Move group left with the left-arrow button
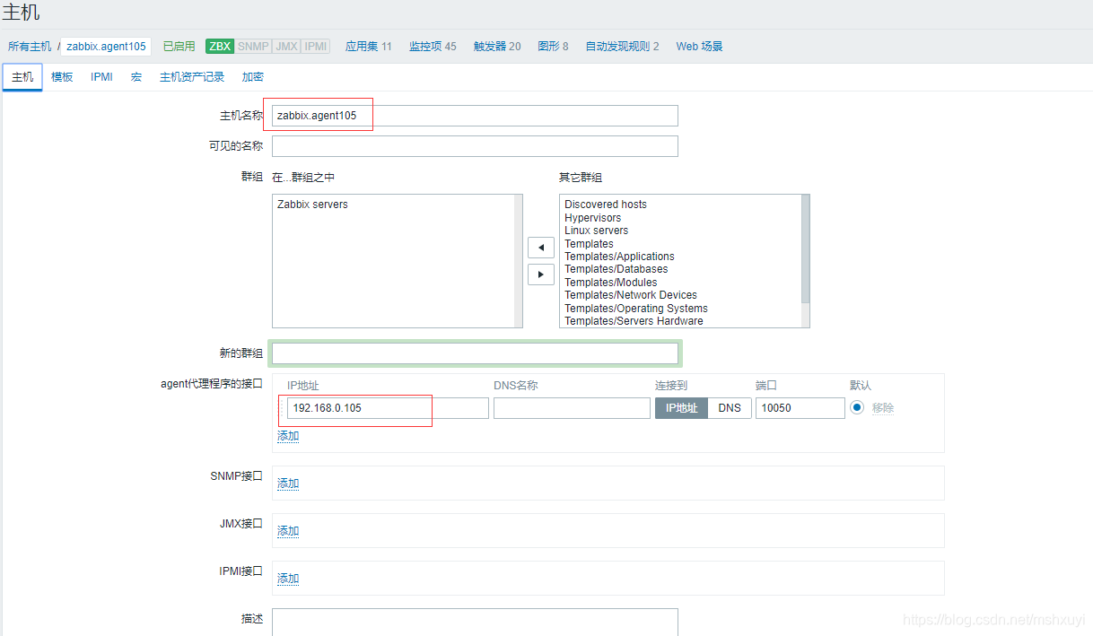Image resolution: width=1093 pixels, height=636 pixels. point(540,248)
